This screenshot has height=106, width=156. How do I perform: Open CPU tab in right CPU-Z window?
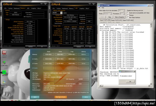click(54, 9)
